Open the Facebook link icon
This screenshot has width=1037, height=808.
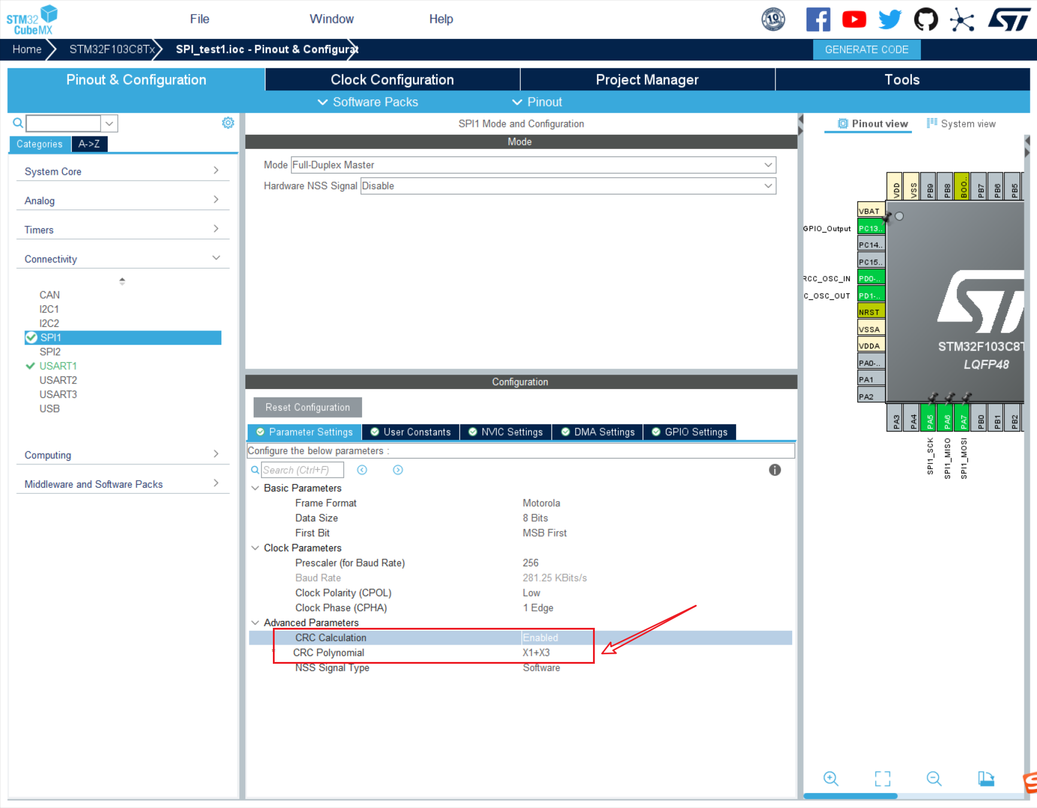coord(818,19)
